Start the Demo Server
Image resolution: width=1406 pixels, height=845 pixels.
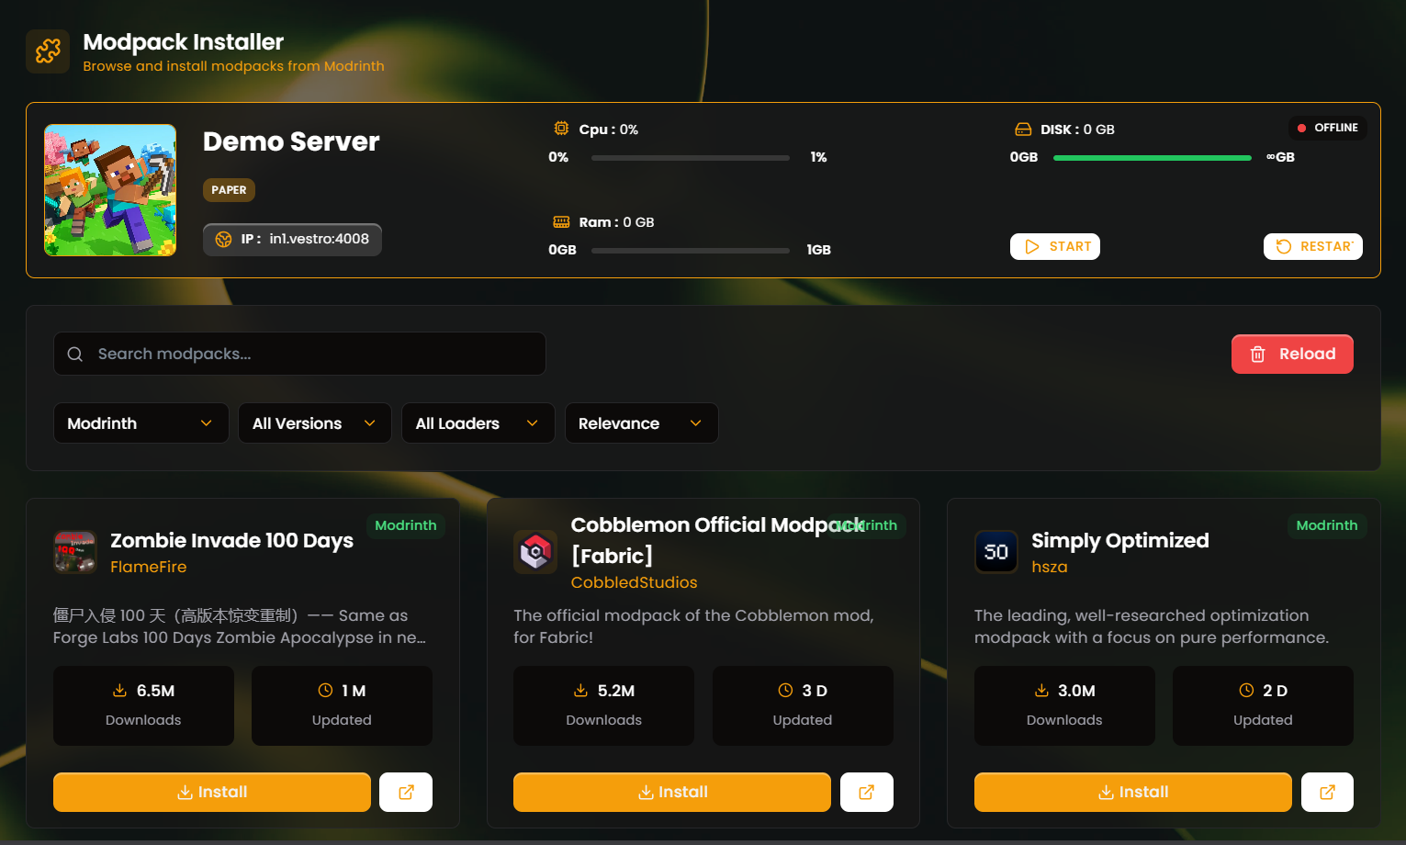1054,246
